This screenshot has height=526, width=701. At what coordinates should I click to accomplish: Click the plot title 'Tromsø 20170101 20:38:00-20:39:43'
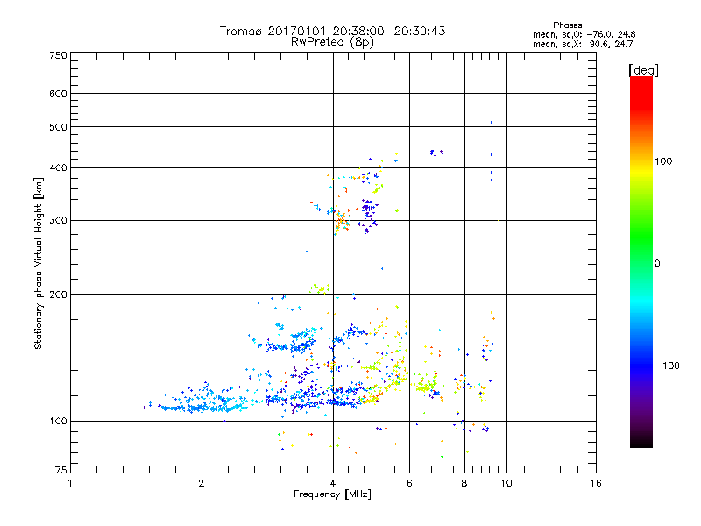coord(332,31)
